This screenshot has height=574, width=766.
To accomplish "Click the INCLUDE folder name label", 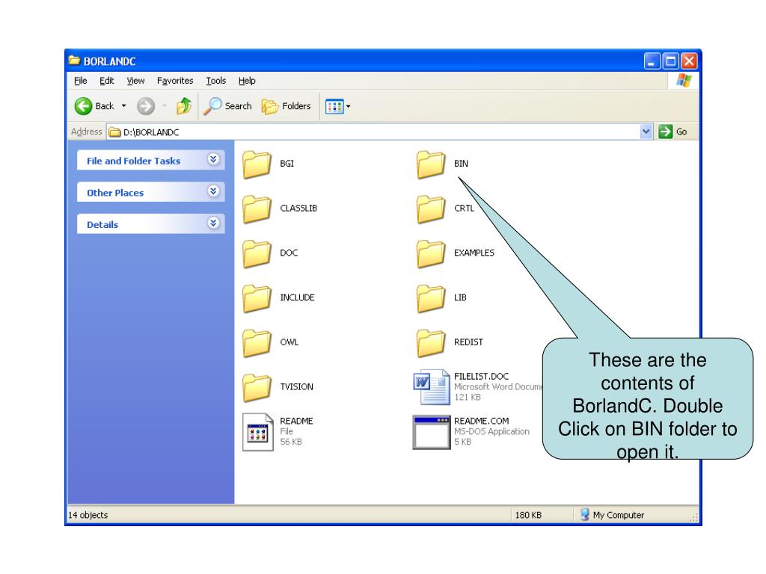I will coord(297,297).
